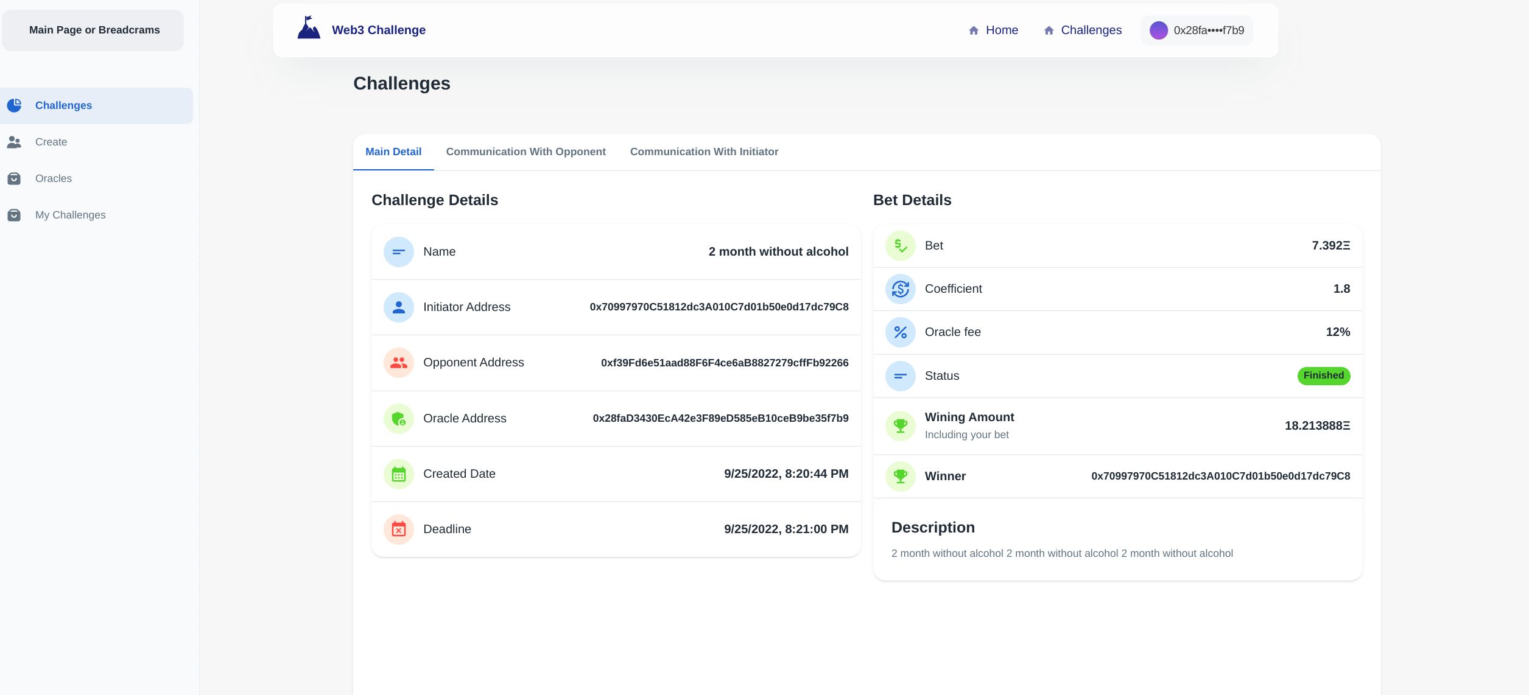This screenshot has width=1529, height=695.
Task: Click the house icon beside Challenges link
Action: [x=1049, y=30]
